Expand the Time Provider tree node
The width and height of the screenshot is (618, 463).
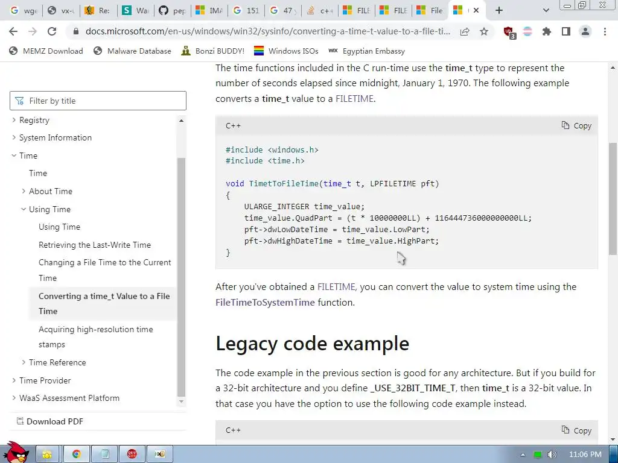[14, 380]
